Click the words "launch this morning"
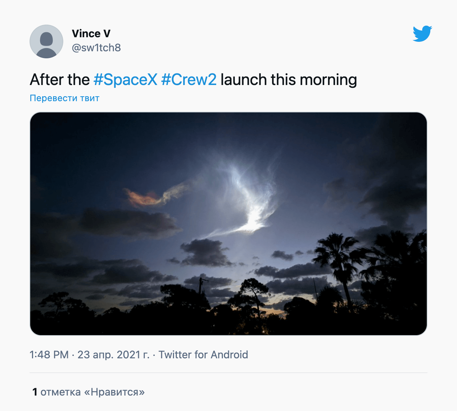This screenshot has height=411, width=457. (x=289, y=80)
